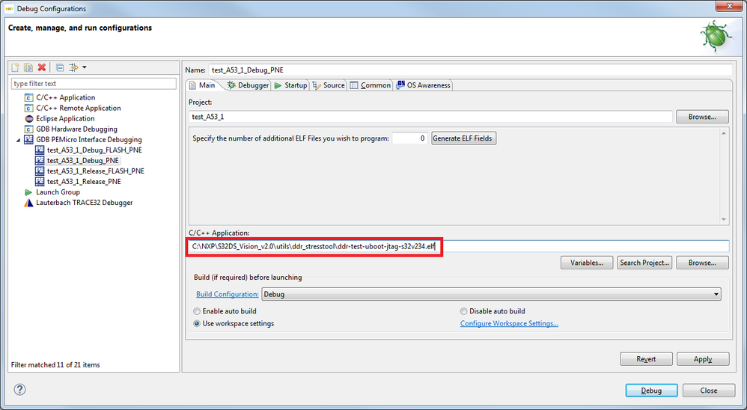
Task: Open filter options dropdown arrow in toolbar
Action: tap(85, 67)
